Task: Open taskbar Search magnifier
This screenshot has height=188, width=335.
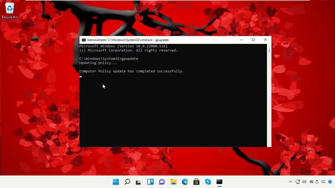Action: (127, 182)
